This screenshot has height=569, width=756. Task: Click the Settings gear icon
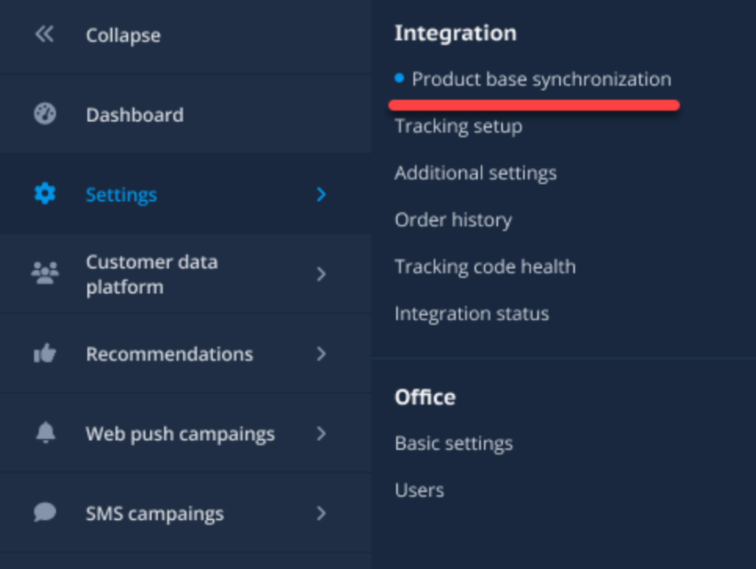click(x=45, y=194)
